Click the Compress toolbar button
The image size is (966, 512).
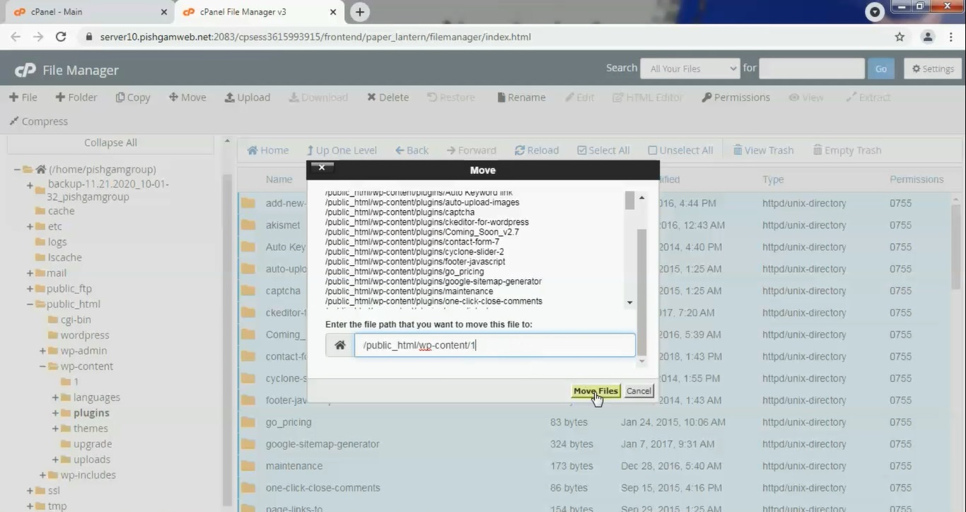(x=38, y=121)
